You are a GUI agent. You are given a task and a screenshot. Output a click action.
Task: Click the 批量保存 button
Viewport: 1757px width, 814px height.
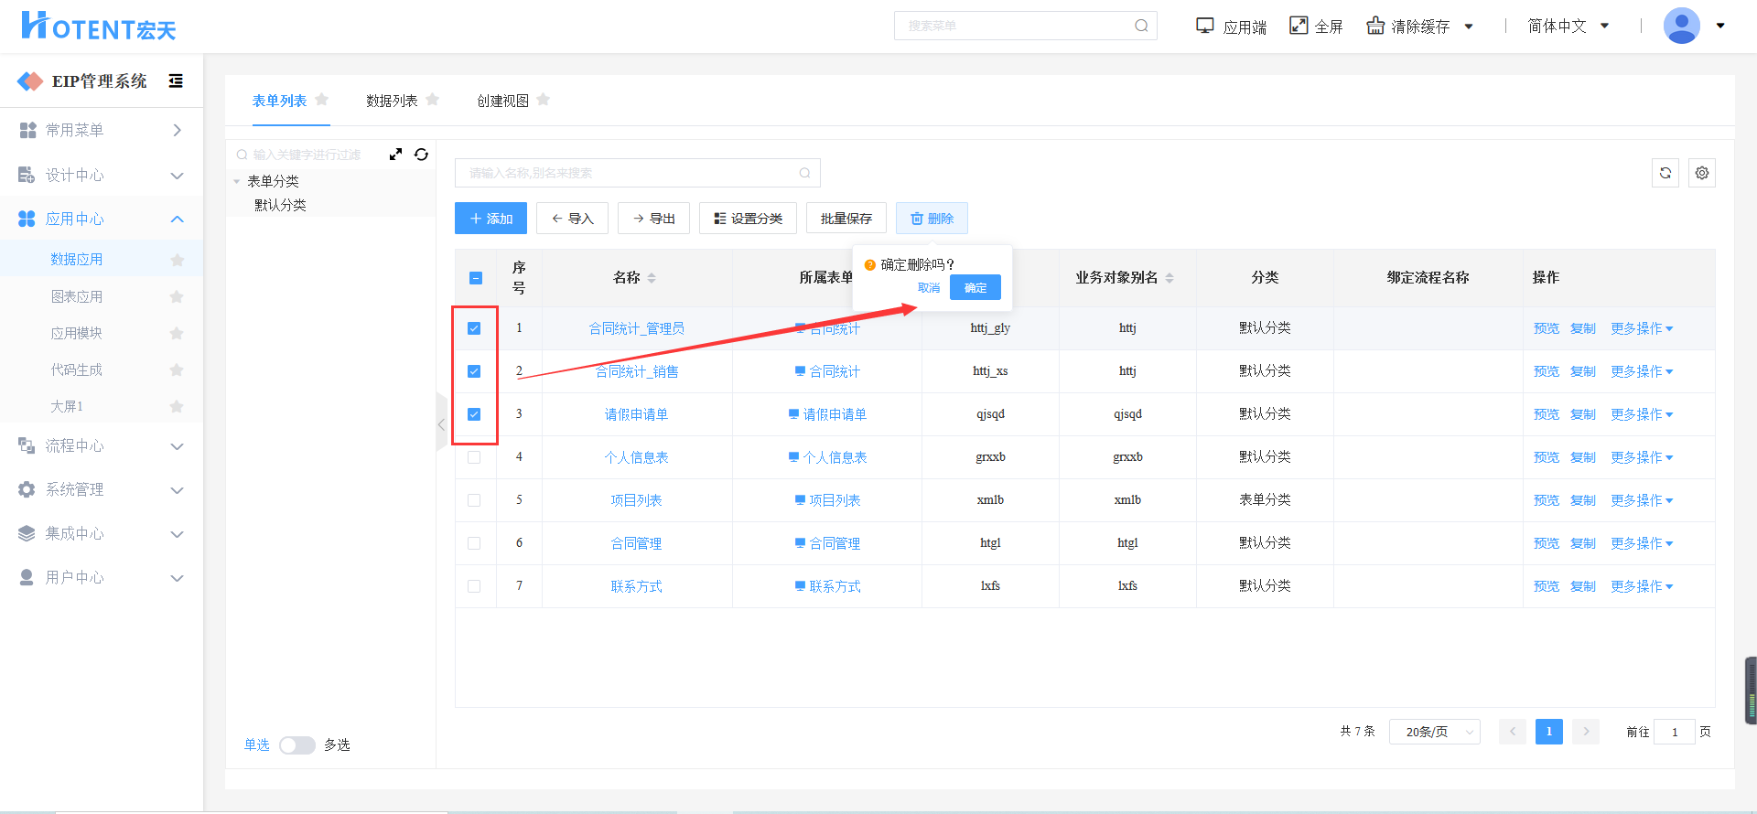(846, 219)
